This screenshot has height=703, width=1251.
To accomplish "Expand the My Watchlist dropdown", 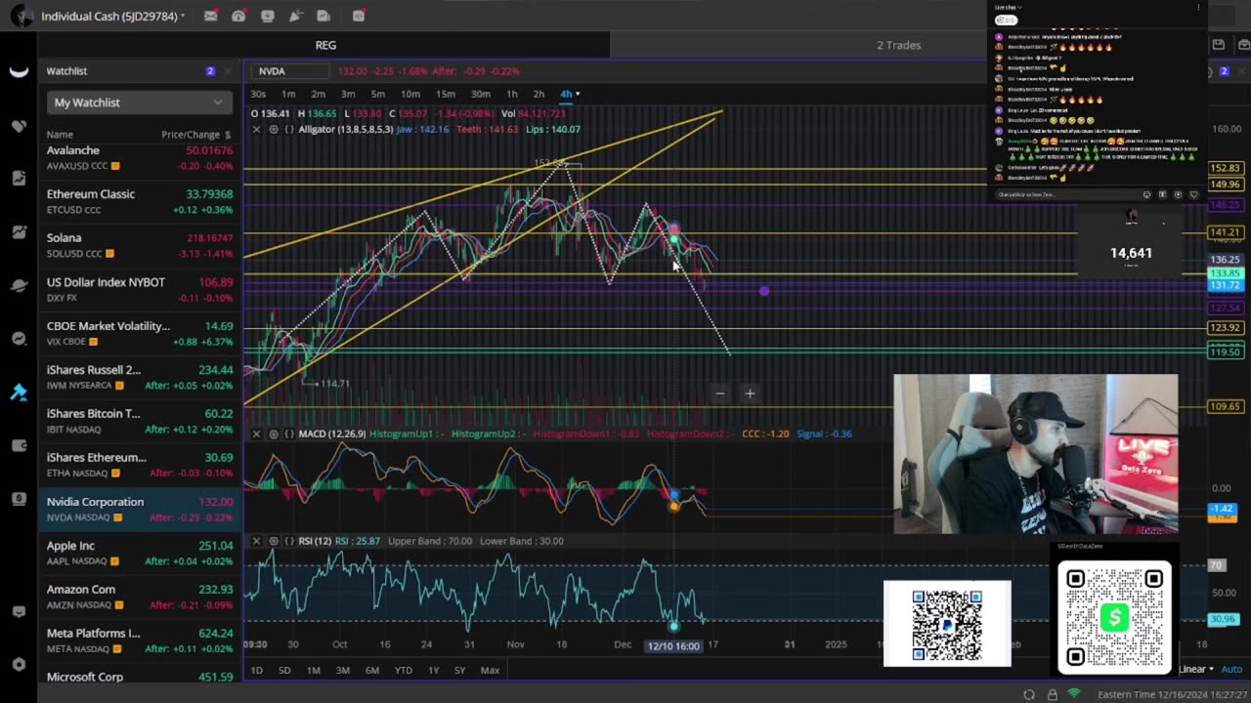I will coord(139,103).
